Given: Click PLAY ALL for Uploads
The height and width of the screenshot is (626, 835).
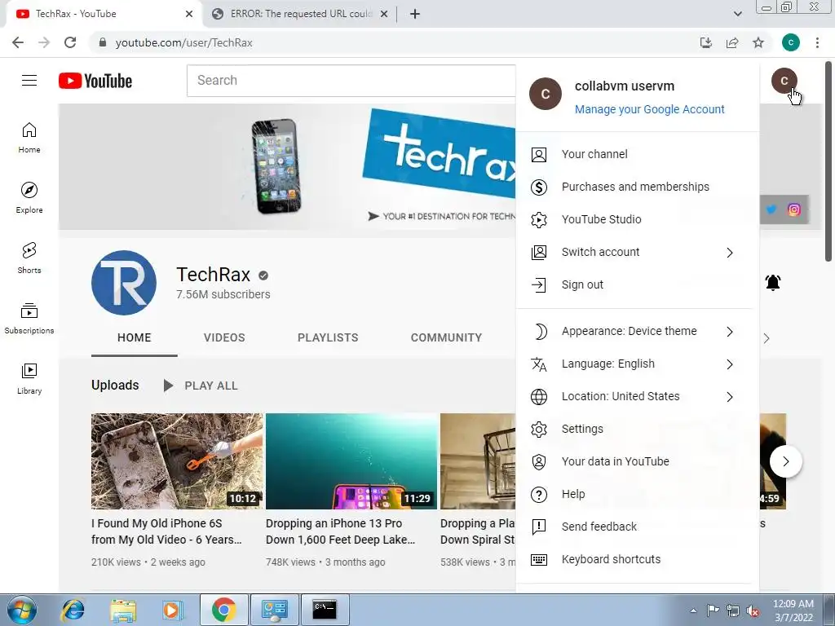Looking at the screenshot, I should coord(201,386).
